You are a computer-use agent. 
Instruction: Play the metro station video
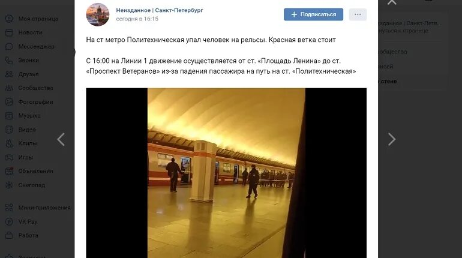point(226,173)
